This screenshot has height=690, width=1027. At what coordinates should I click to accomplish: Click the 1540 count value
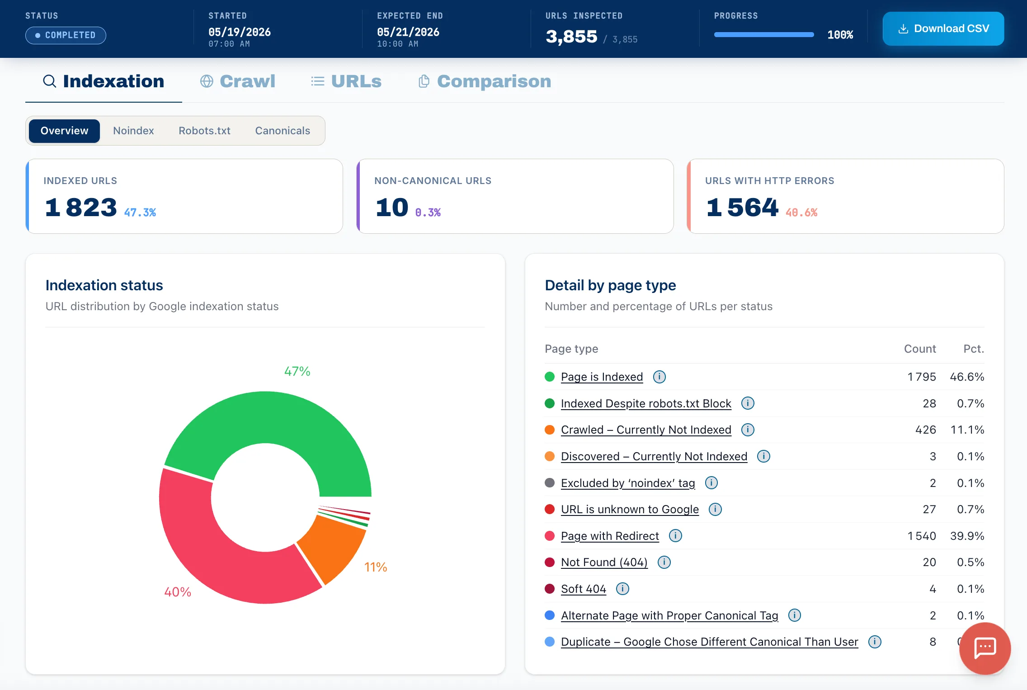[x=922, y=536]
